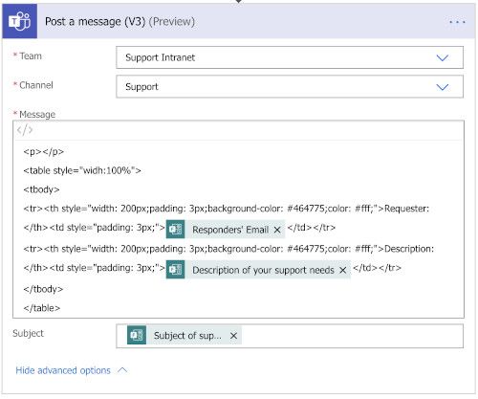478x399 pixels.
Task: Click the Microsoft Teams connector icon
Action: [x=20, y=21]
